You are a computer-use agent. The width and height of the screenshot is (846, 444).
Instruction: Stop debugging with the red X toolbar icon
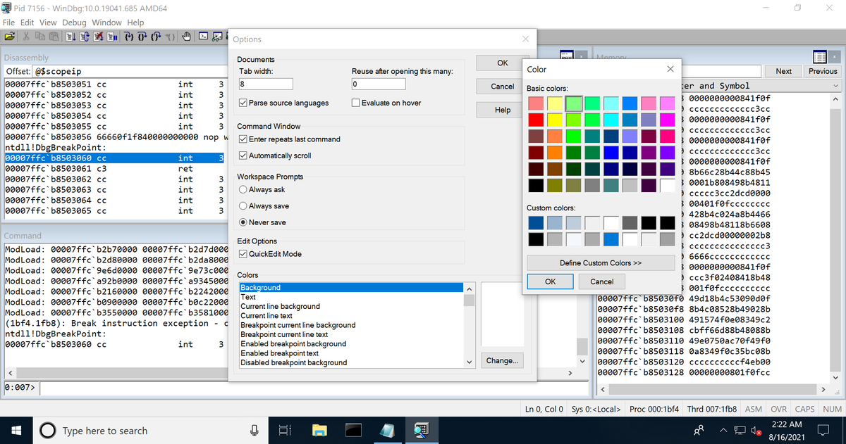[98, 36]
